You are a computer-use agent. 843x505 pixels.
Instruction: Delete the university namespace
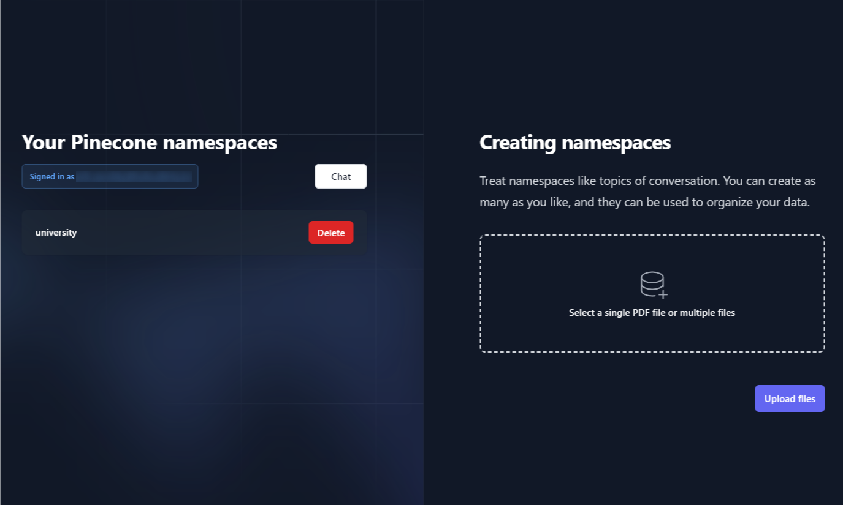[331, 233]
